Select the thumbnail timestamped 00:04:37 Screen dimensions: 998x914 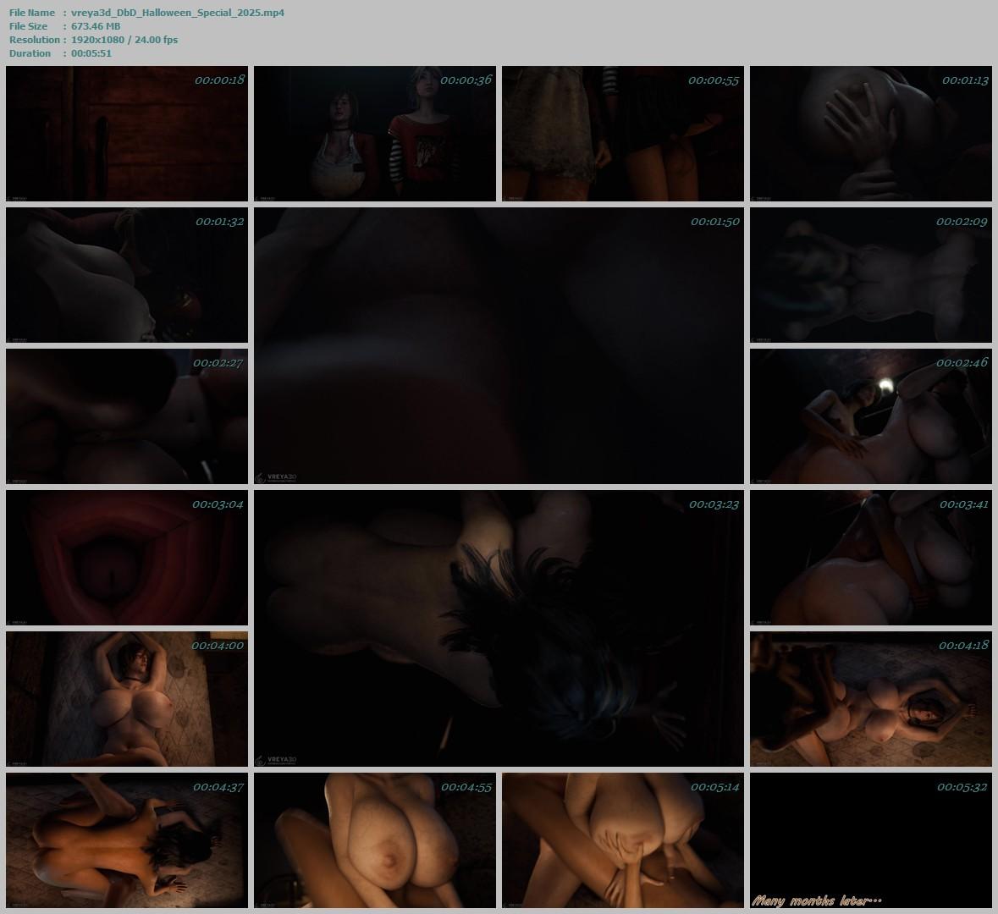click(x=127, y=840)
